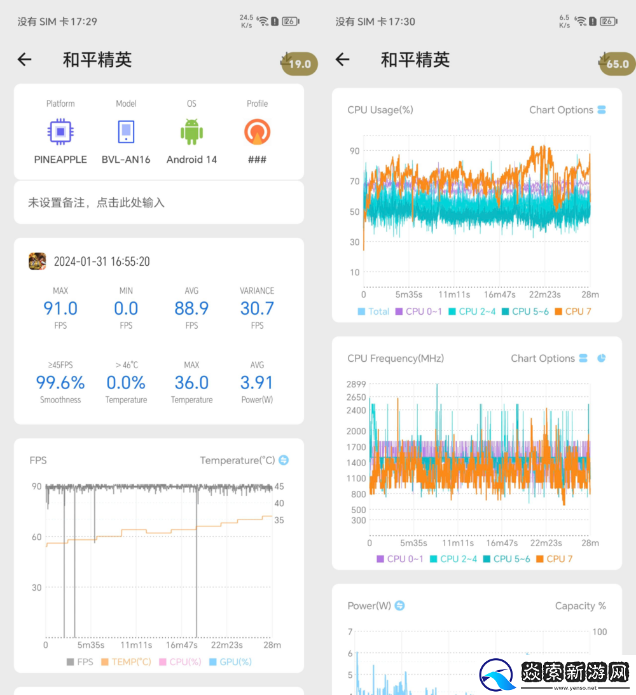Tap the 未设置备注 note input field
The image size is (636, 695).
[159, 202]
